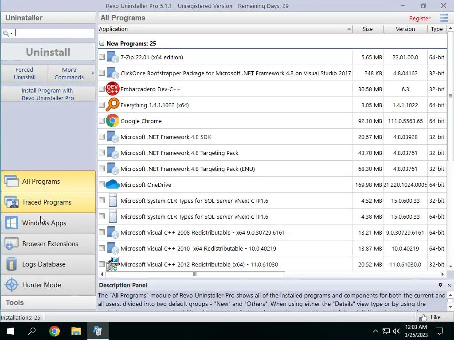Screen dimensions: 454x340
Task: Activate Hunter Mode
Action: pyautogui.click(x=48, y=285)
